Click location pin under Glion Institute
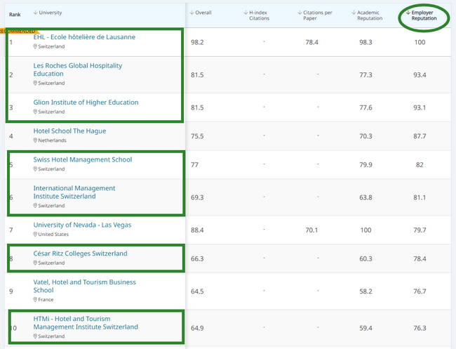The width and height of the screenshot is (456, 349). 35,112
